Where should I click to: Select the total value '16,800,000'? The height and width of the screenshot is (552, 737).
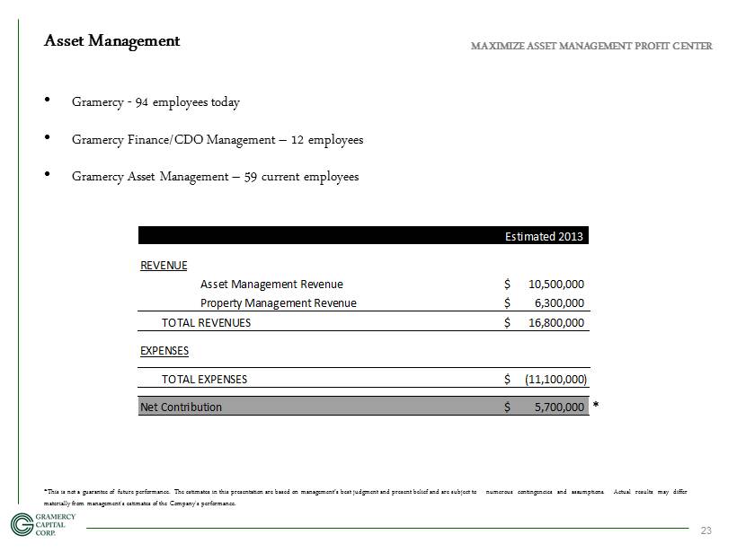(x=556, y=323)
